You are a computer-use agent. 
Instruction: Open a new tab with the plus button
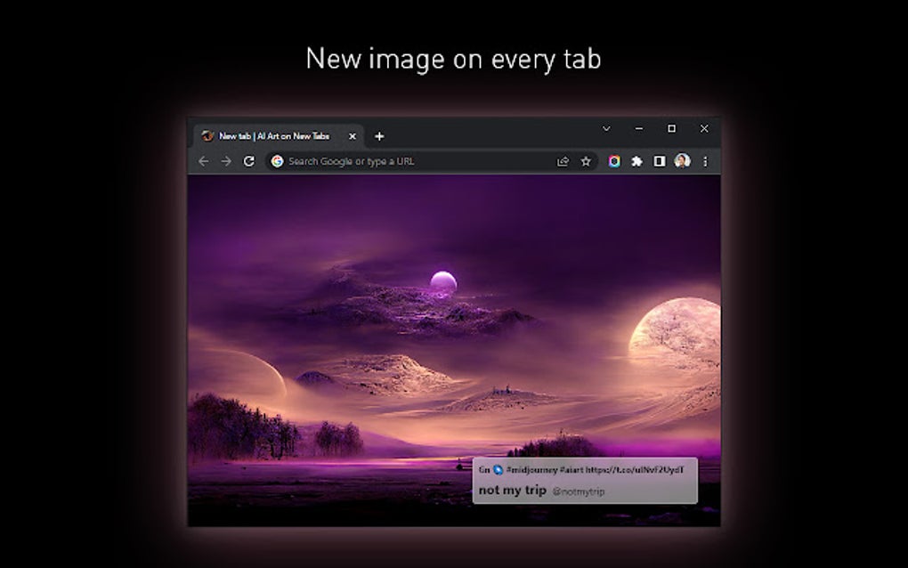pos(379,135)
